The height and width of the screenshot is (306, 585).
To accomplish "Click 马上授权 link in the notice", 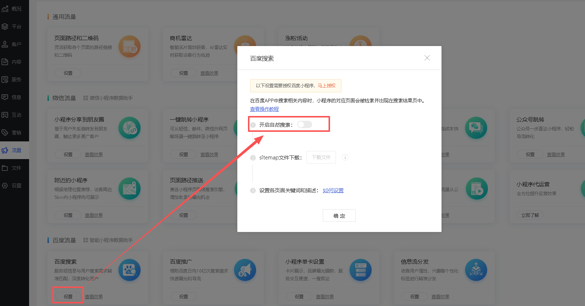I will point(327,85).
